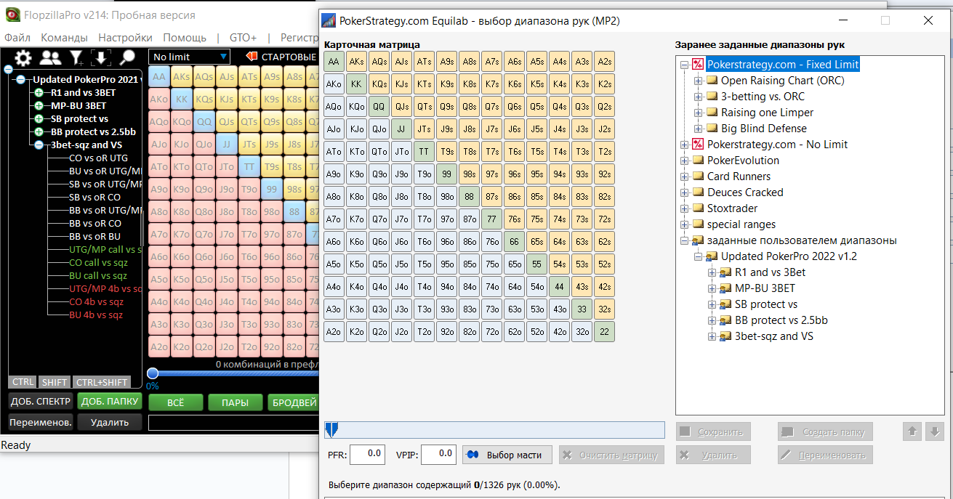Click the Переименов. button in FlopzillaPro

(x=41, y=422)
